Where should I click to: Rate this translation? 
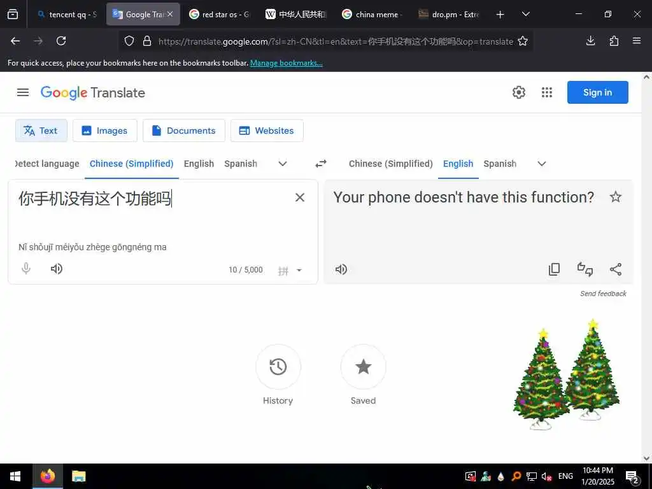pos(585,269)
